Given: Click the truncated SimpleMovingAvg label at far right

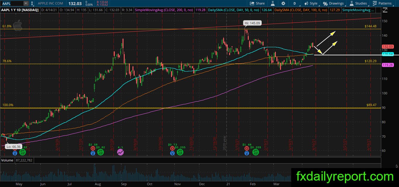Looking at the screenshot, I should coord(359,10).
